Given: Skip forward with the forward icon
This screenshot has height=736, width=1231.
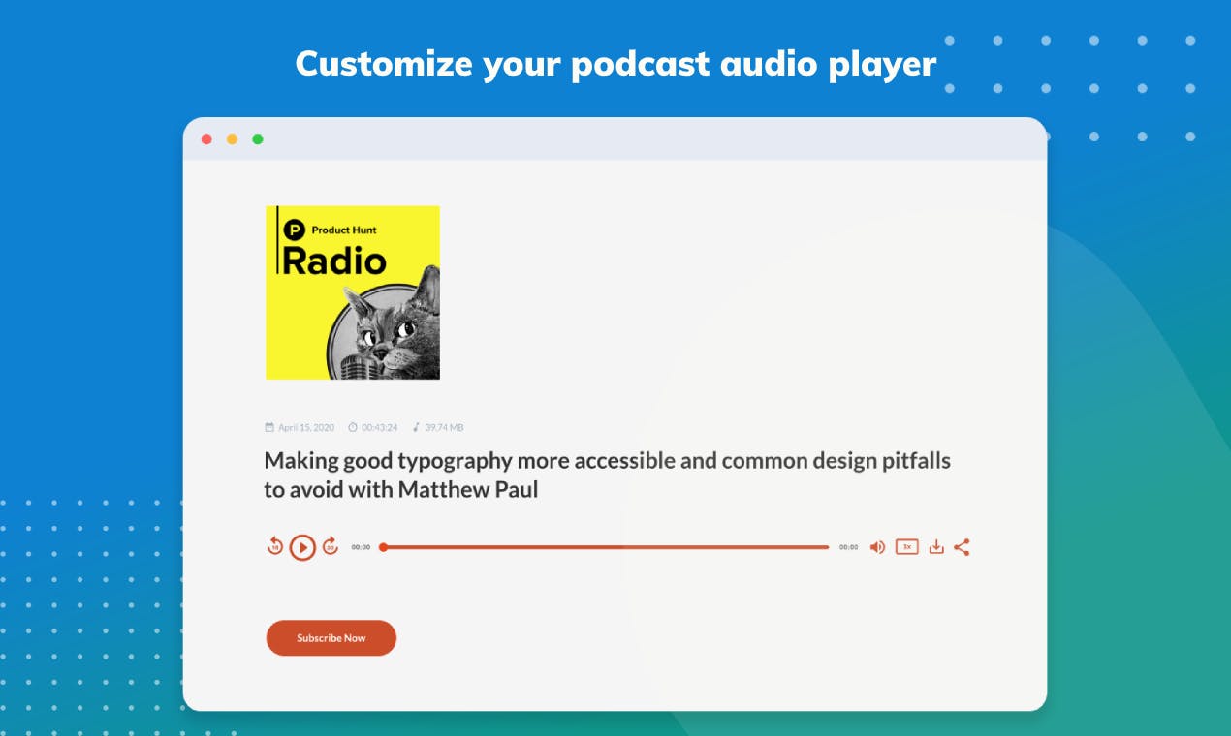Looking at the screenshot, I should [330, 546].
